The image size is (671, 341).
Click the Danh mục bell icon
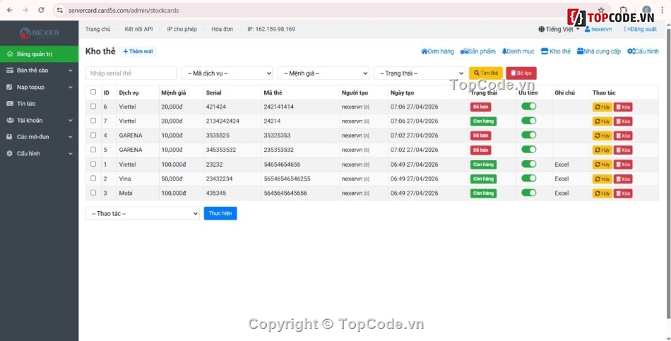[504, 52]
